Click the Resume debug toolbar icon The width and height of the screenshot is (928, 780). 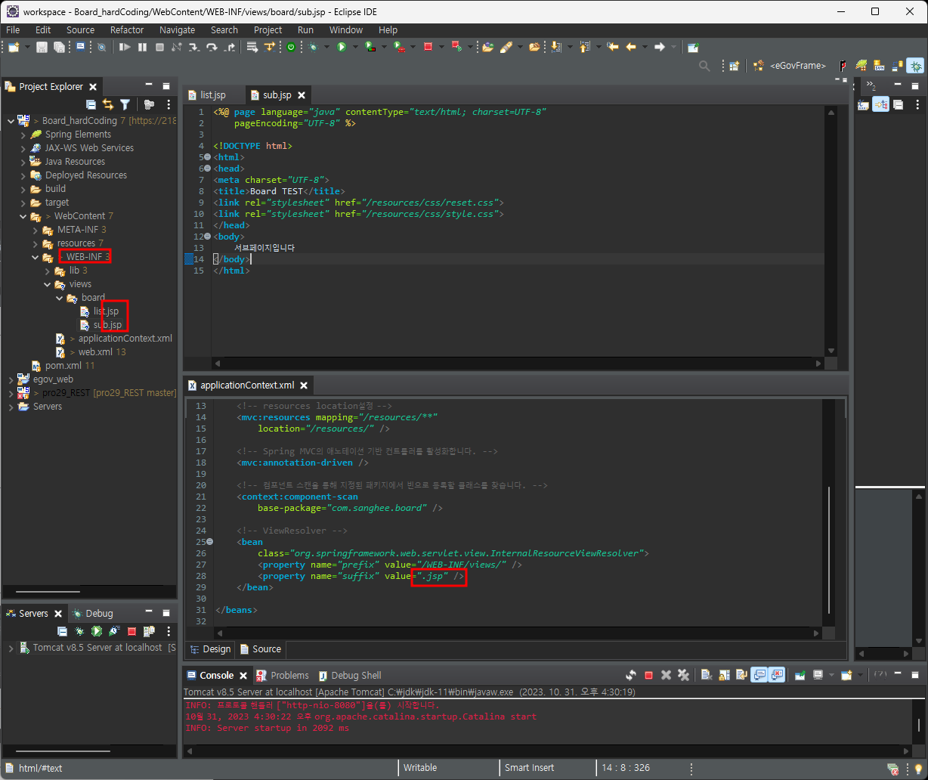(x=125, y=47)
